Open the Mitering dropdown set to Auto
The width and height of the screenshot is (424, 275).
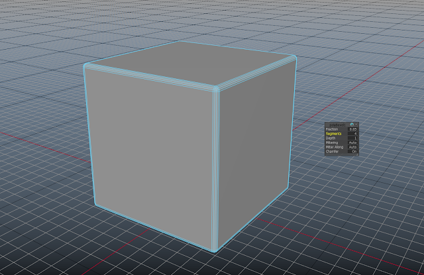coord(352,142)
